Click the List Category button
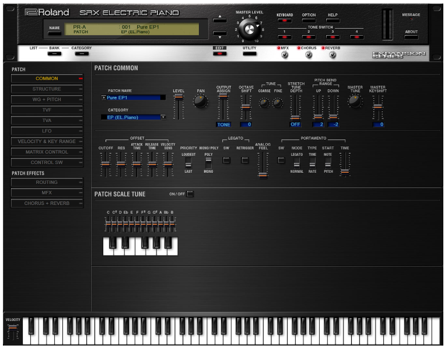 [x=82, y=54]
